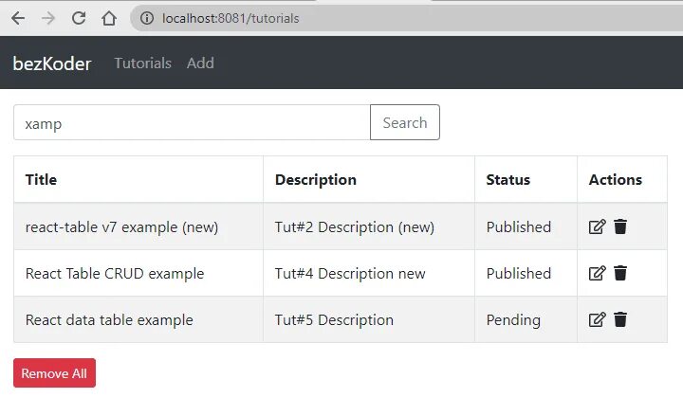This screenshot has width=683, height=398.
Task: Reload the page with the refresh icon
Action: pyautogui.click(x=79, y=18)
